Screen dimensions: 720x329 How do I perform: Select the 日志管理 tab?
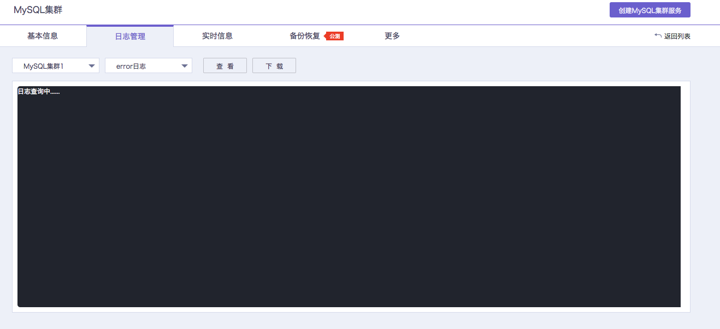(130, 37)
